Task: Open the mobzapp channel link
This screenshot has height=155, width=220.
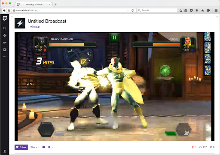Action: click(34, 27)
